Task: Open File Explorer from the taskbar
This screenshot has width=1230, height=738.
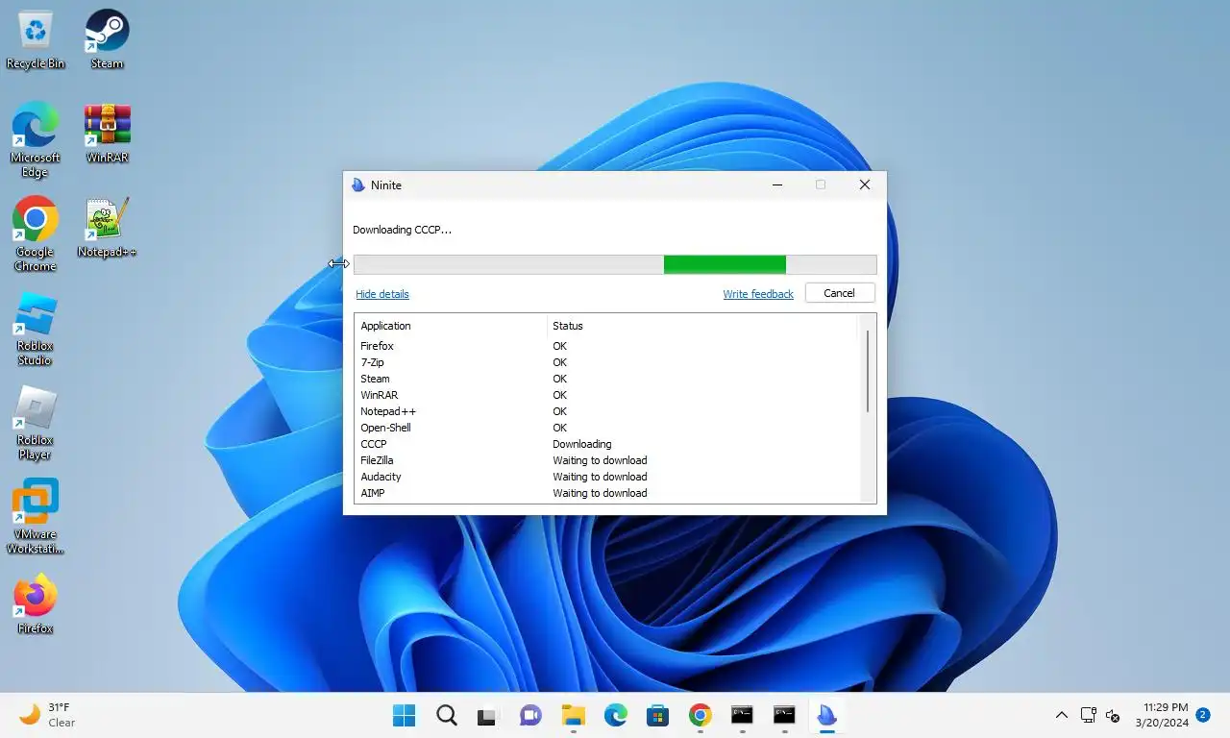Action: click(x=574, y=715)
